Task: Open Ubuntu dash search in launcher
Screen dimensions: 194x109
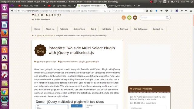Action: (5, 8)
